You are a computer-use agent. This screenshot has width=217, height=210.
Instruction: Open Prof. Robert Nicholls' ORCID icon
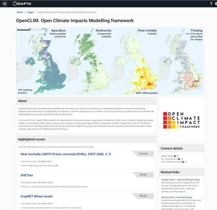tap(186, 162)
